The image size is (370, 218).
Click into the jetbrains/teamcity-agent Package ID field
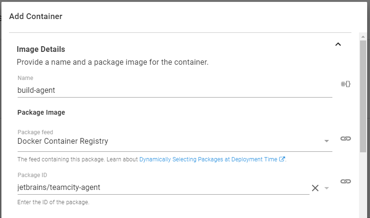[162, 188]
